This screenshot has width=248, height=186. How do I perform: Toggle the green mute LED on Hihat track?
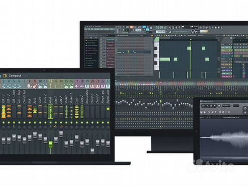(51, 123)
